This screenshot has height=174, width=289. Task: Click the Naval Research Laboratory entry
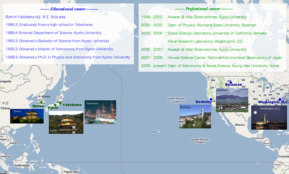click(x=206, y=41)
